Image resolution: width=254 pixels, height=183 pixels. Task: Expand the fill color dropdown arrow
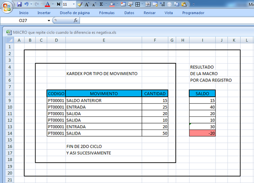(x=117, y=4)
